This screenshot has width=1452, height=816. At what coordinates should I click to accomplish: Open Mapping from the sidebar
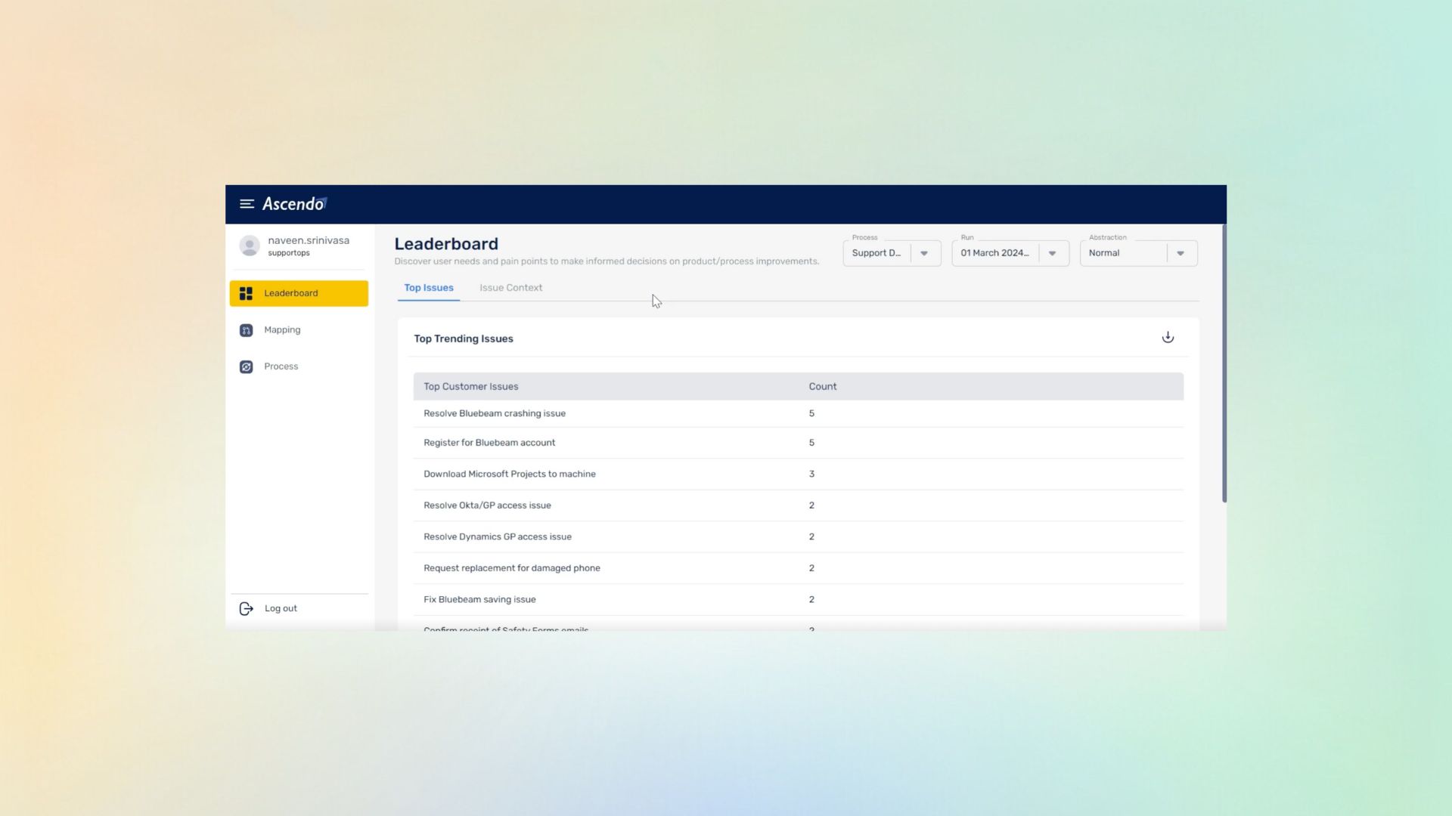[x=282, y=330]
